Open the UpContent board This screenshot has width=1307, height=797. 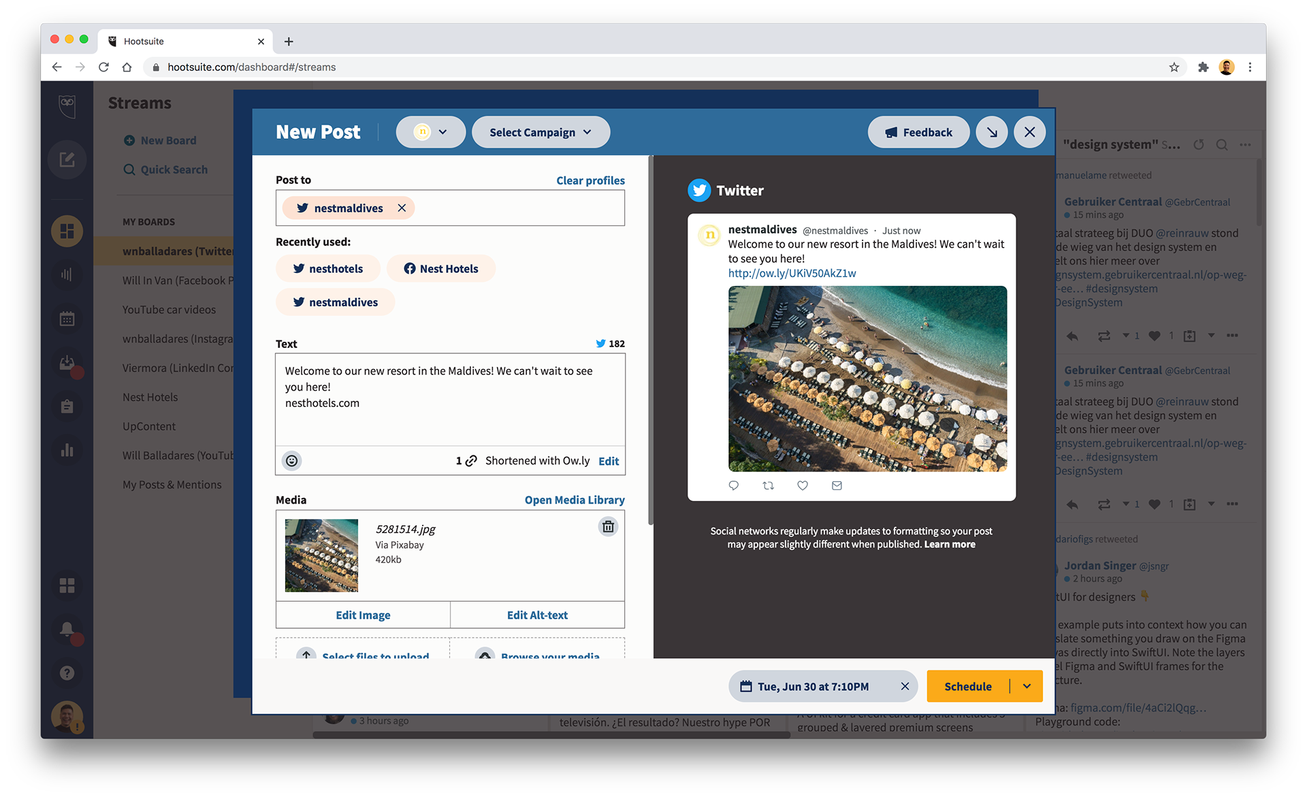(149, 427)
